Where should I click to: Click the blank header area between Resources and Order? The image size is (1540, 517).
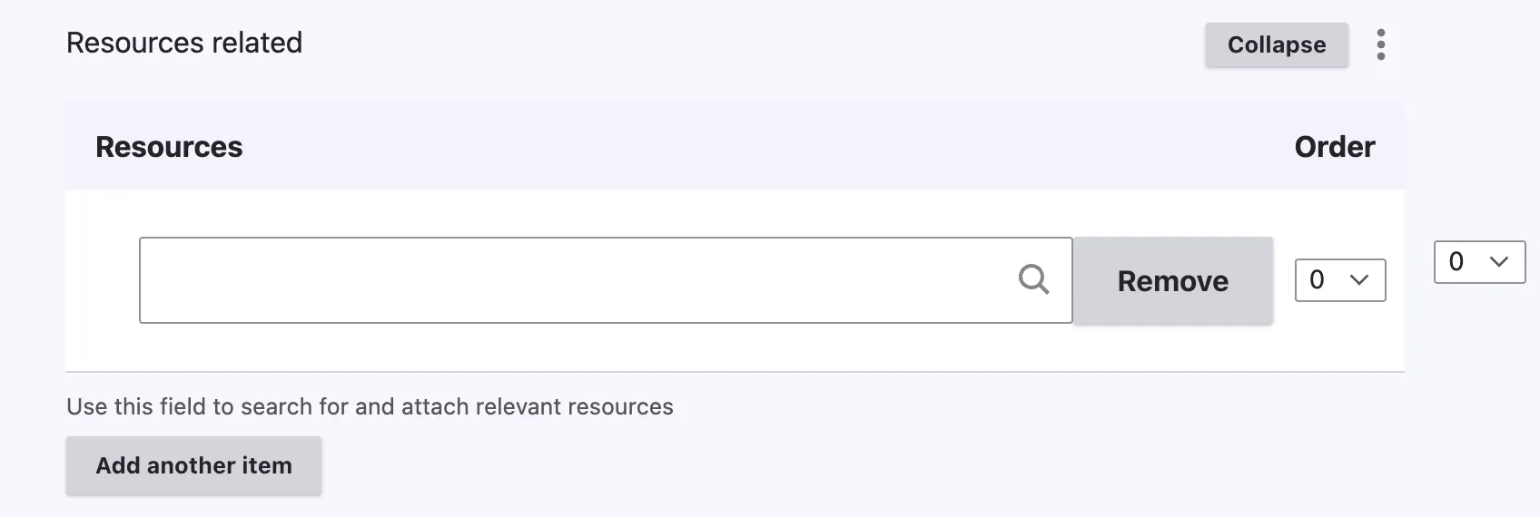pos(763,147)
